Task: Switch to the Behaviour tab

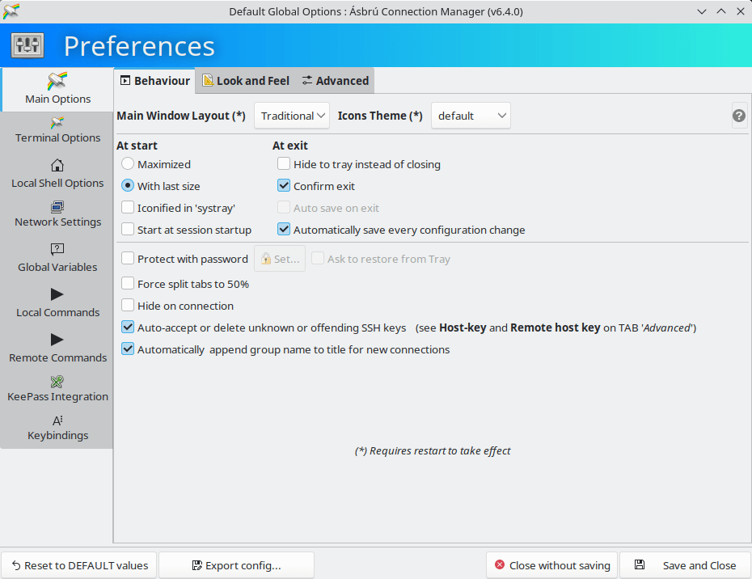Action: click(154, 81)
